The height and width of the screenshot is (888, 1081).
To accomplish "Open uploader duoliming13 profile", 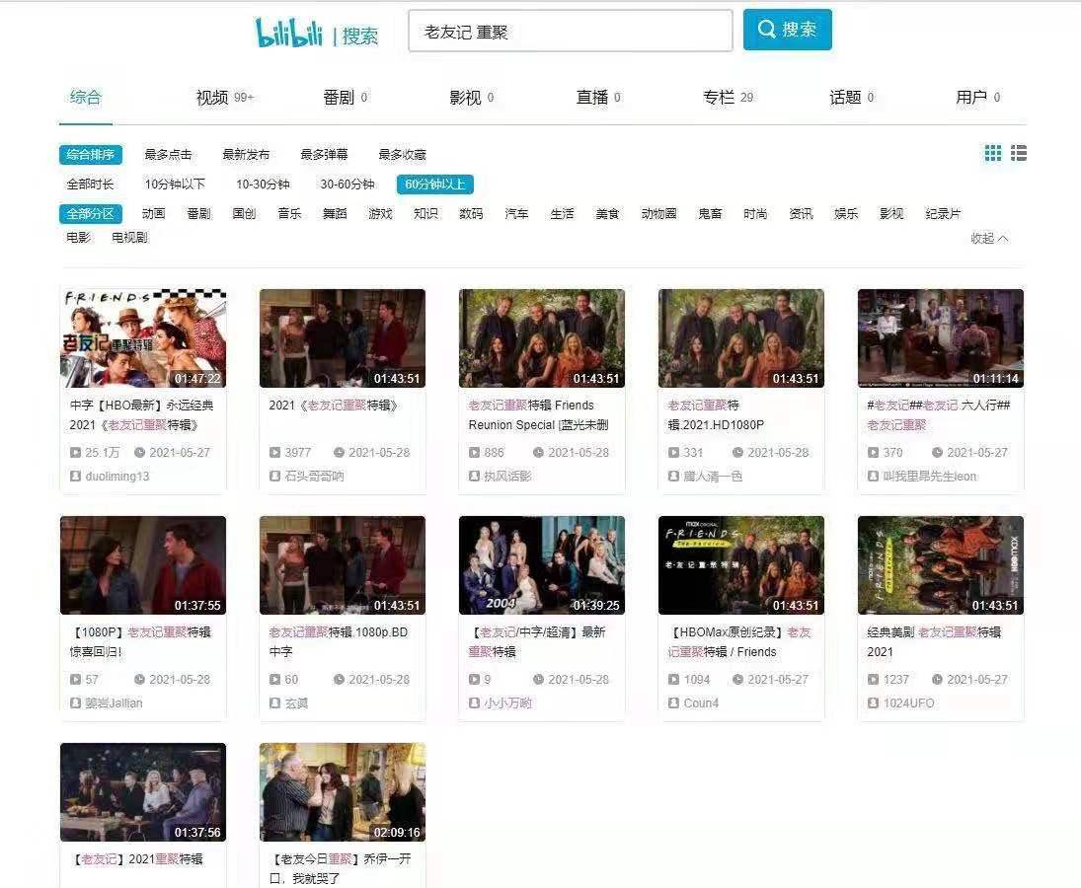I will (x=117, y=476).
